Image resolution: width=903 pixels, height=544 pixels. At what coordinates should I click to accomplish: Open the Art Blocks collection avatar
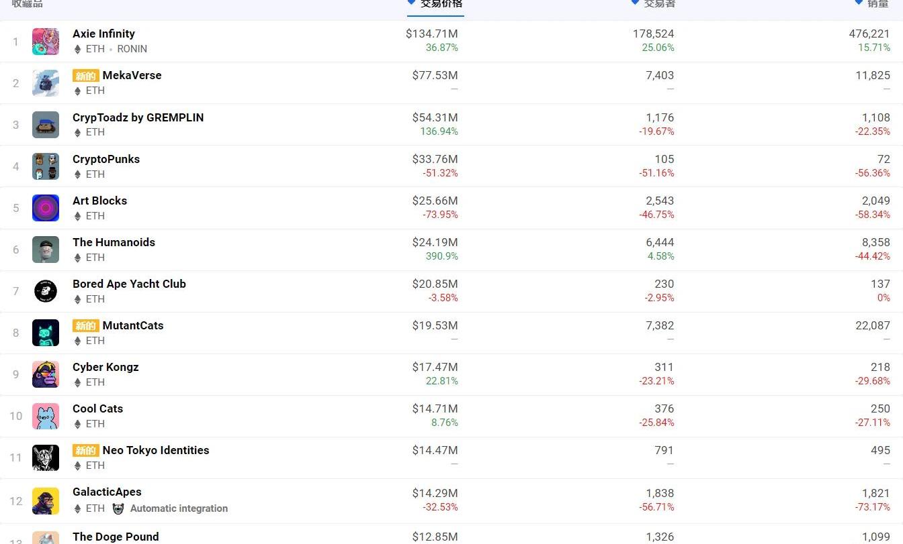[x=46, y=208]
